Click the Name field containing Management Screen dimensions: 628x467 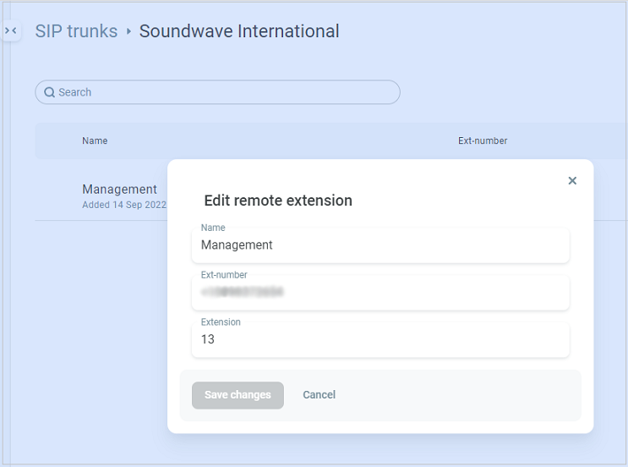tap(380, 245)
